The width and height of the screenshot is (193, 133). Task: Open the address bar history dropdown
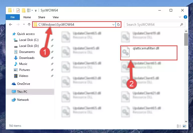tap(113, 25)
